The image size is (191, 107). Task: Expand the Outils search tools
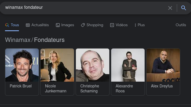coord(181,25)
